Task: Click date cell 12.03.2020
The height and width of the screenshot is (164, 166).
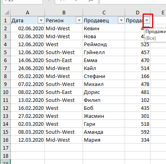Action: click(x=28, y=140)
